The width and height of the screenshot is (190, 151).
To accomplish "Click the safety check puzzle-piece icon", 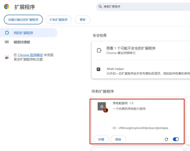I will (x=99, y=50).
